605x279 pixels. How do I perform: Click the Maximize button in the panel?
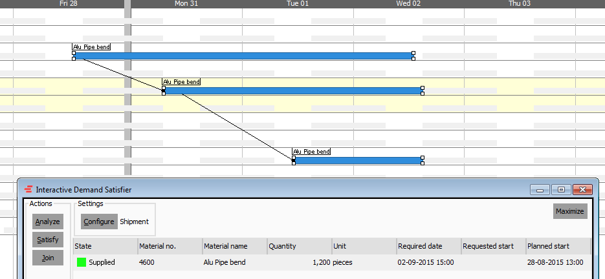[x=570, y=211]
